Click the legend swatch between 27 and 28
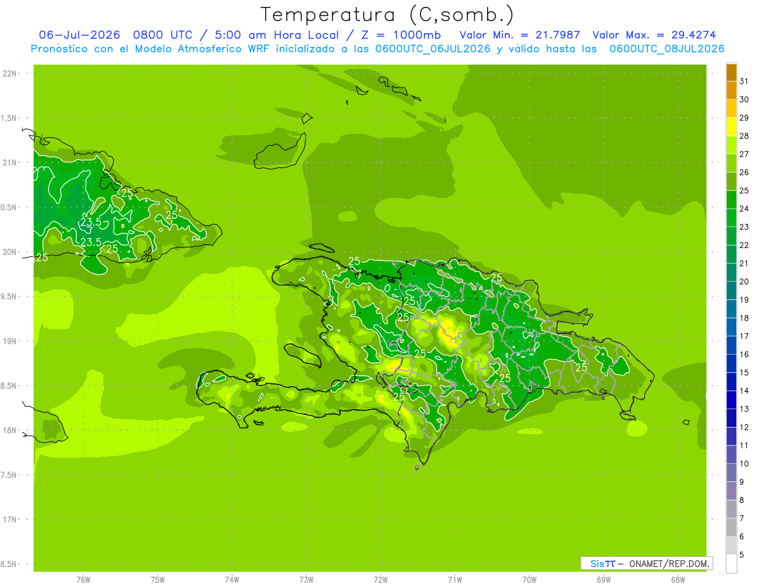The width and height of the screenshot is (761, 588). [731, 145]
